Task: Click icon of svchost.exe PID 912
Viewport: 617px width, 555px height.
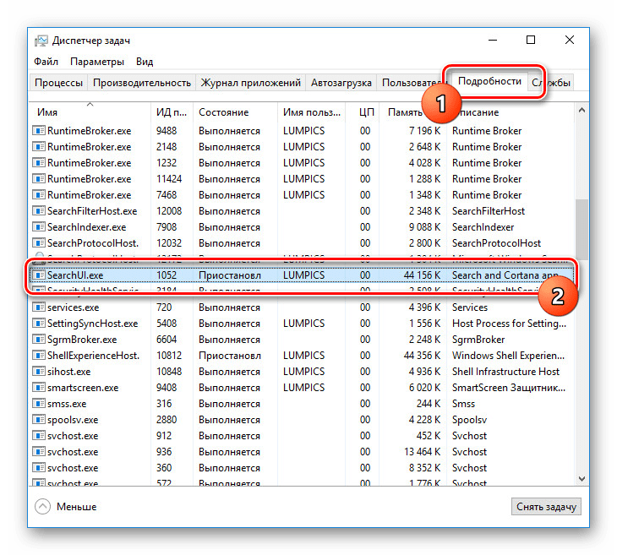Action: click(x=39, y=436)
